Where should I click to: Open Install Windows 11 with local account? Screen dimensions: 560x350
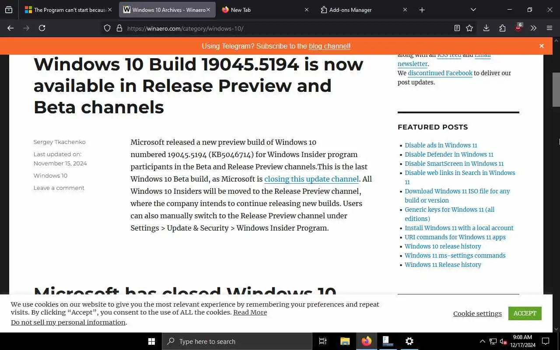459,228
